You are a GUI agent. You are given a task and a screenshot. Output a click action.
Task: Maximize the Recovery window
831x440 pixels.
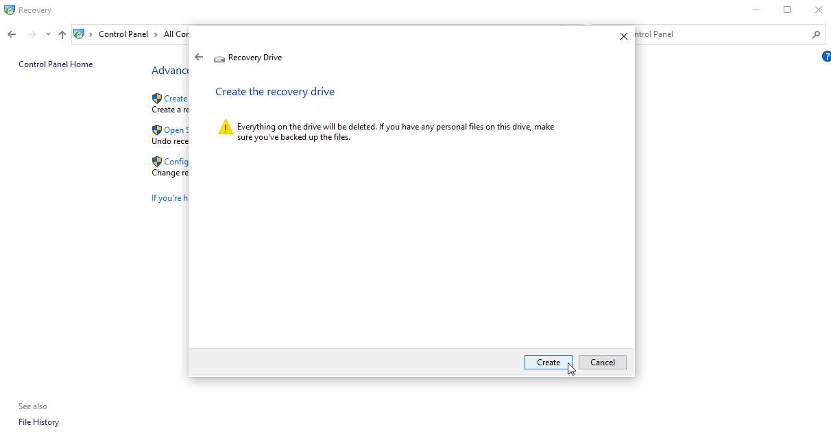click(x=787, y=10)
